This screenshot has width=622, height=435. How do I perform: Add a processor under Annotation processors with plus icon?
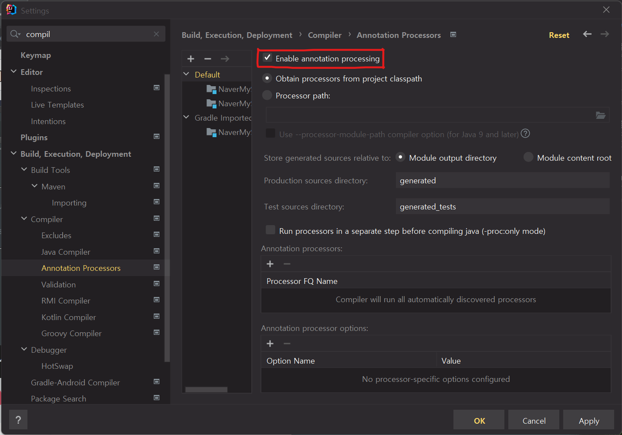270,263
